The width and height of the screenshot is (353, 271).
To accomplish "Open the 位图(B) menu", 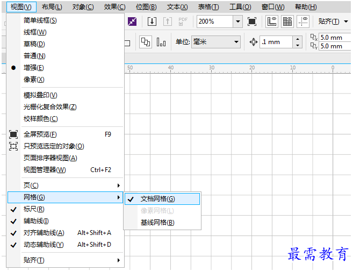I will [146, 7].
